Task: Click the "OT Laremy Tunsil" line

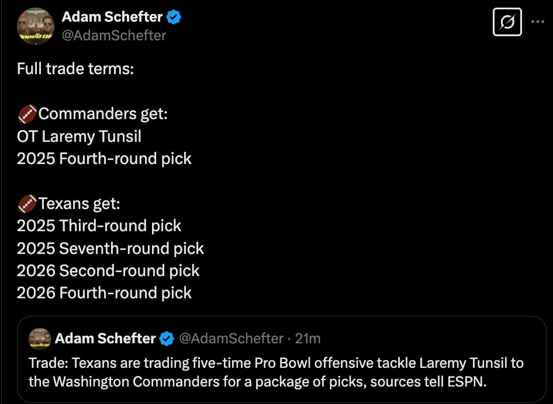Action: [x=79, y=136]
